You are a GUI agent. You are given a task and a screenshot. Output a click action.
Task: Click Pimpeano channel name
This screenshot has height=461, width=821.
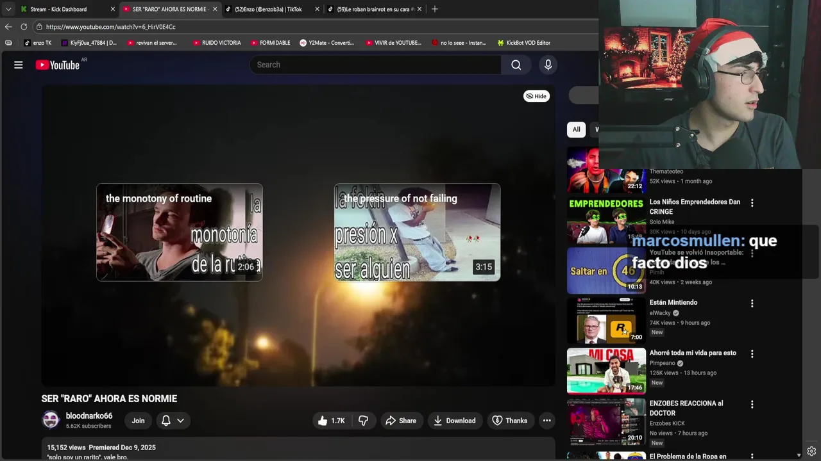[663, 363]
